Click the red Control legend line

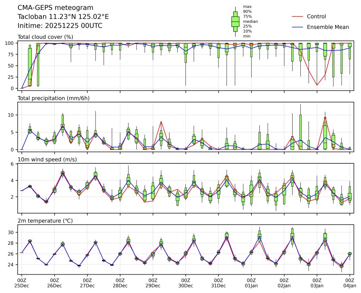pyautogui.click(x=299, y=16)
